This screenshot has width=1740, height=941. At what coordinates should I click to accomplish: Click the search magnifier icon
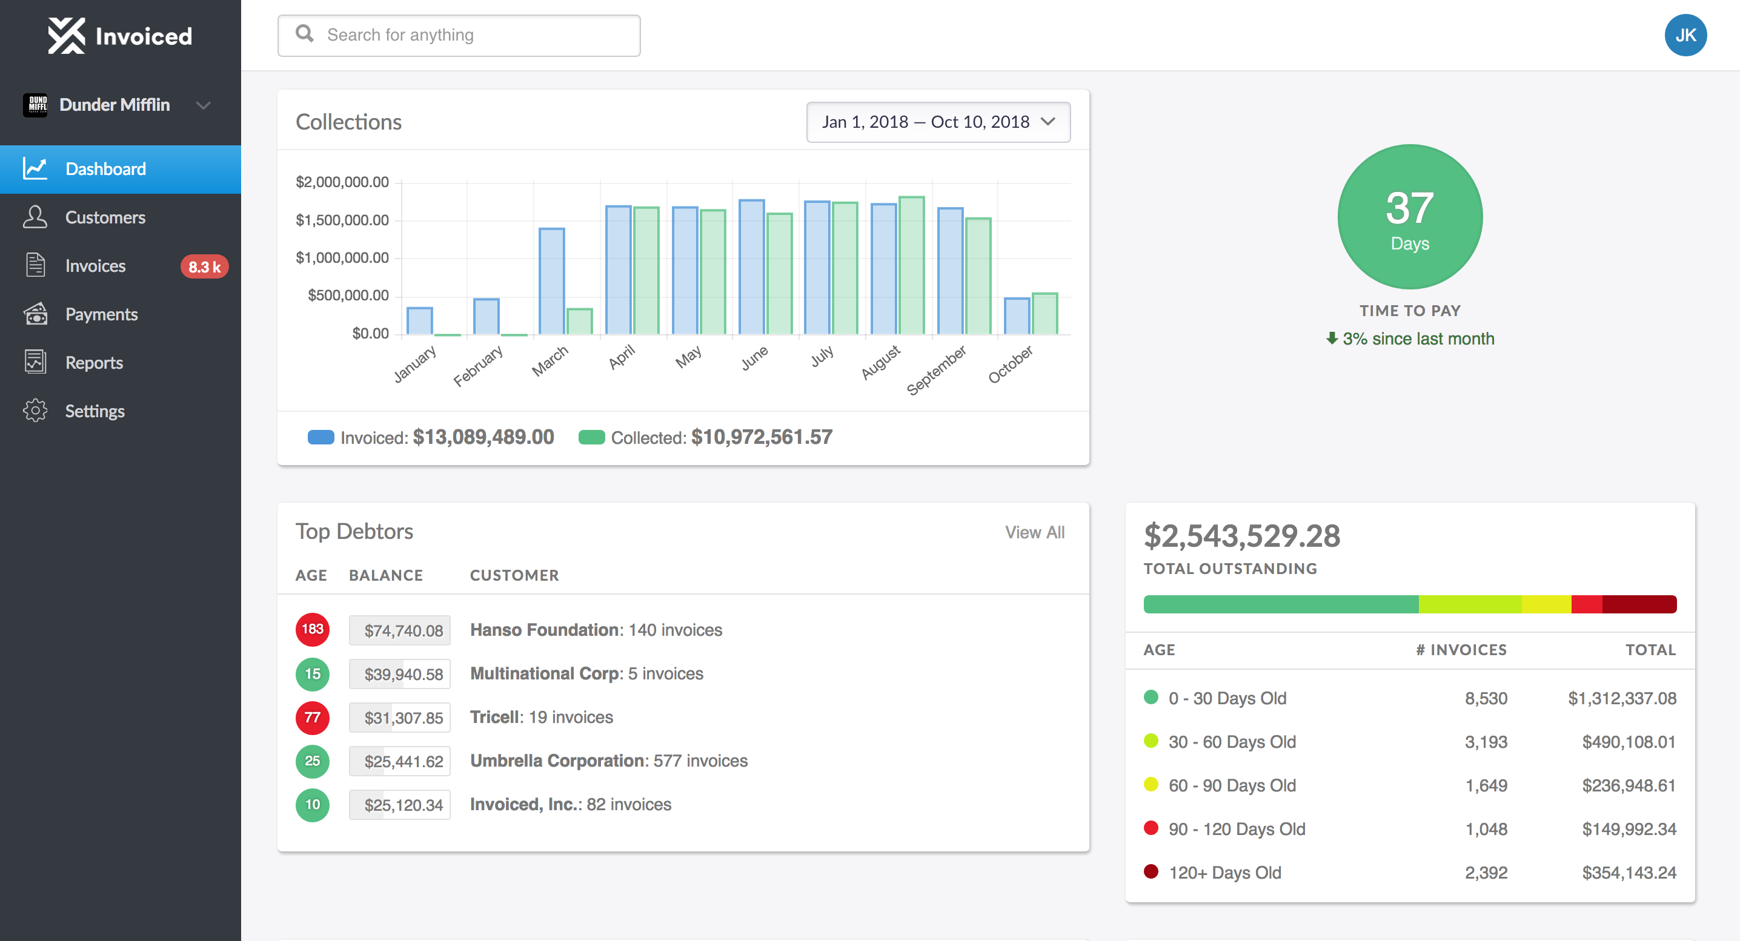click(304, 35)
